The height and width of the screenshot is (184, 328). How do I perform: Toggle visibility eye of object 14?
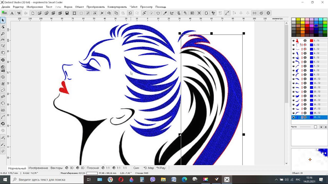click(293, 96)
